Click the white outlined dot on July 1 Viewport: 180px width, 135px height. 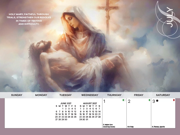pyautogui.click(x=125, y=100)
